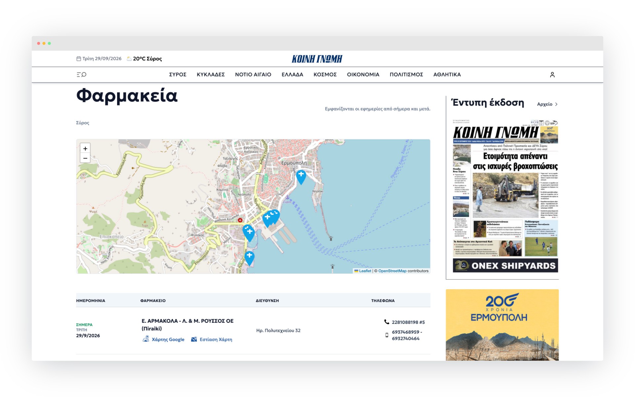Click address Ηρ. Πολυτεχνείου 32
635x397 pixels.
278,330
